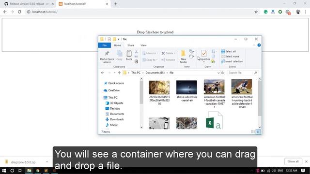The image size is (310, 174).
Task: Switch to GitHub Release Version browser tab
Action: click(29, 4)
